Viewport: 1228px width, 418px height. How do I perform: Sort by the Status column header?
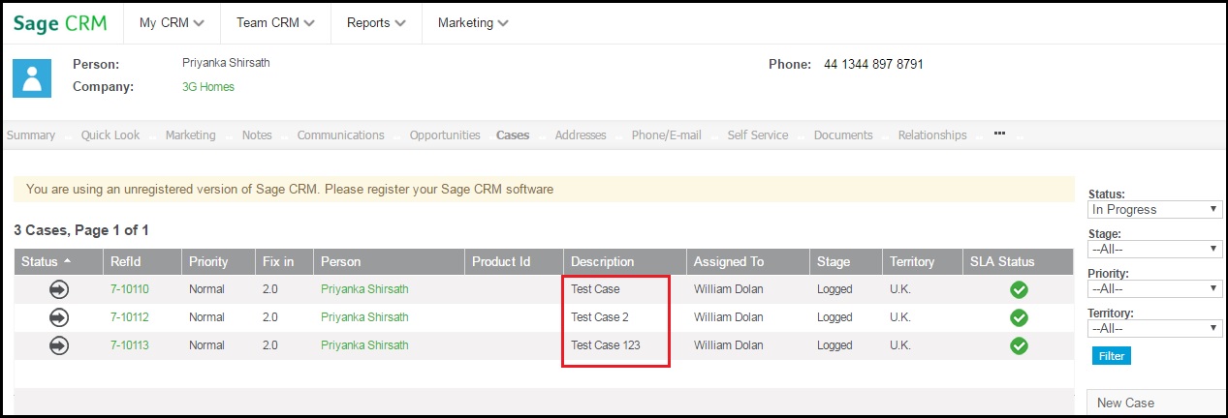click(40, 261)
